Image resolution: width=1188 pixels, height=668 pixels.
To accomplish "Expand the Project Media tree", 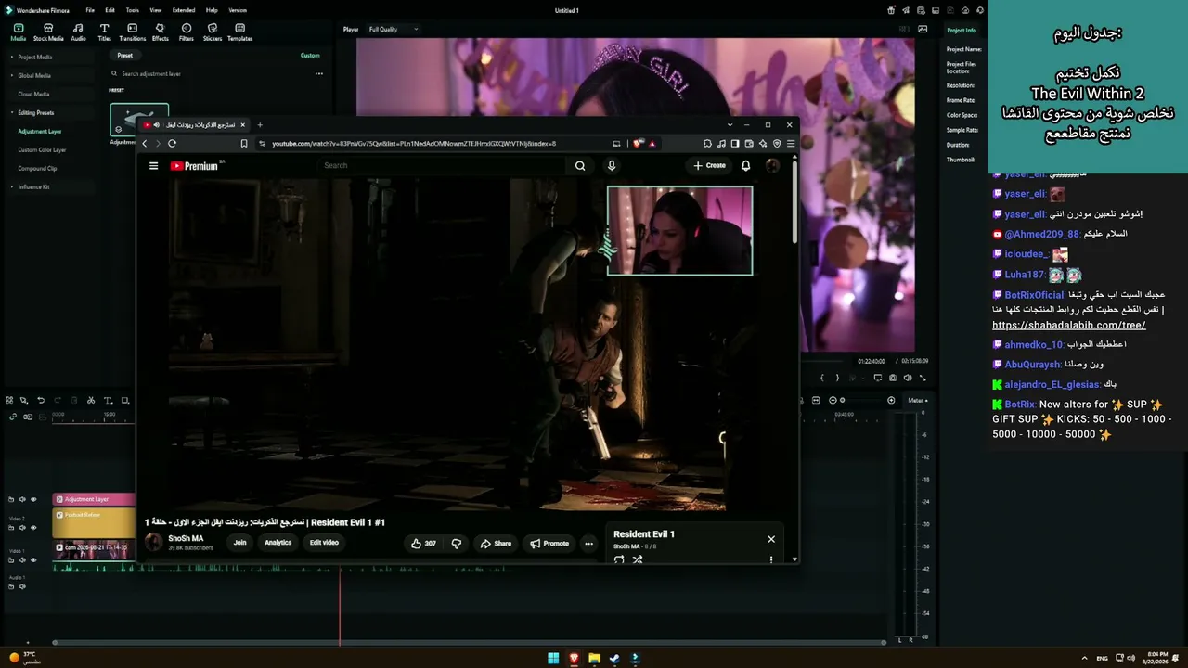I will tap(12, 57).
